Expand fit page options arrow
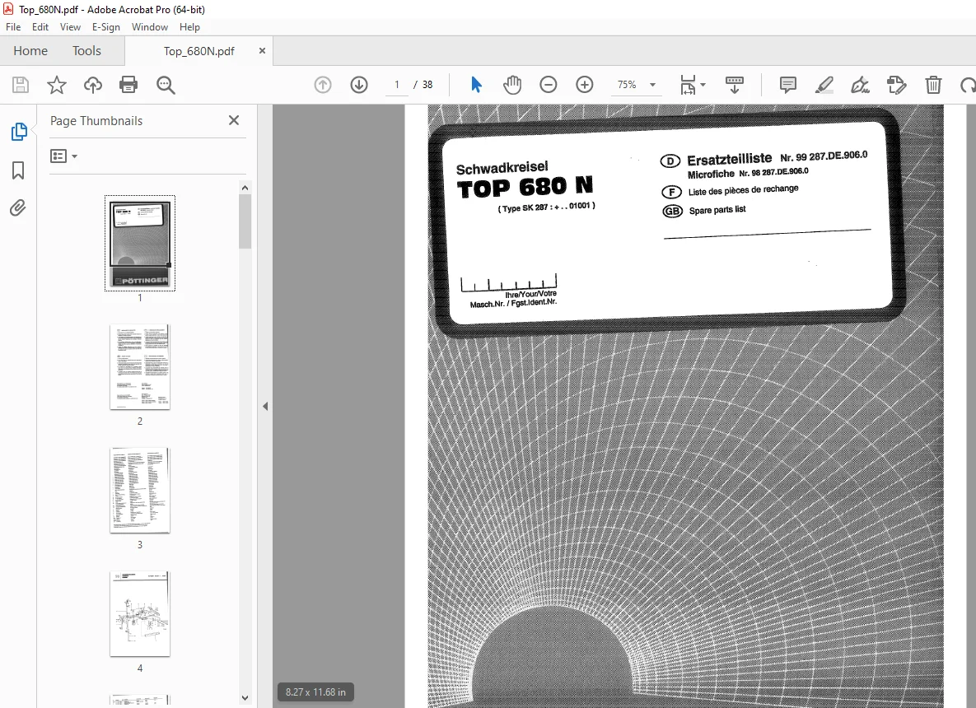The height and width of the screenshot is (708, 976). [x=703, y=85]
